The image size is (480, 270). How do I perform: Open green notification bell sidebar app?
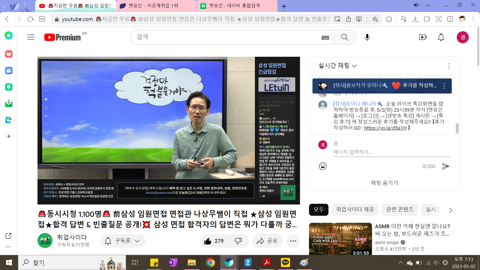[9, 87]
